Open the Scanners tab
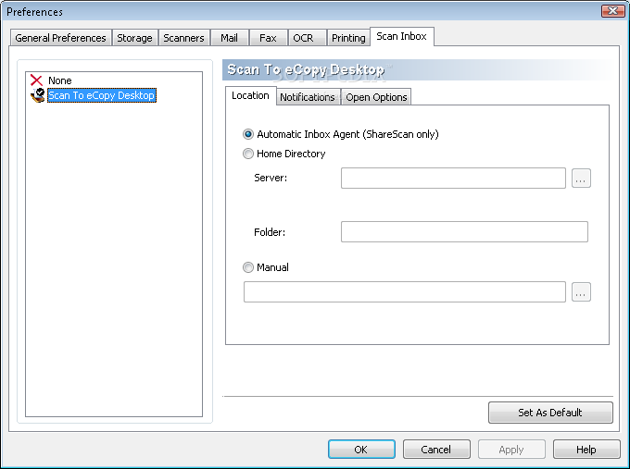630x469 pixels. click(183, 38)
